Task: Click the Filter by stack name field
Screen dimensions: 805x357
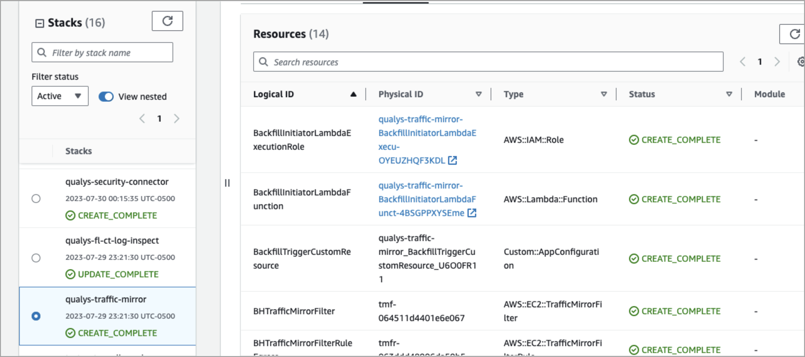Action: click(102, 53)
